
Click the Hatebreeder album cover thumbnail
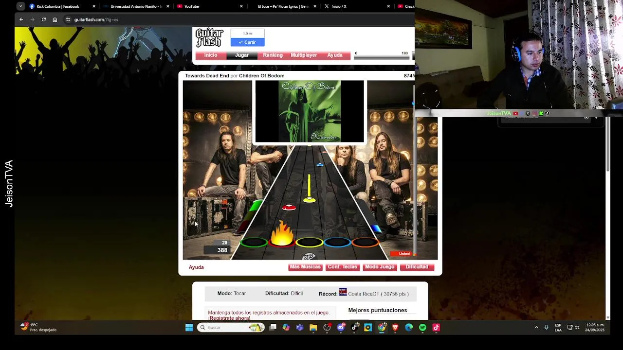pyautogui.click(x=310, y=111)
